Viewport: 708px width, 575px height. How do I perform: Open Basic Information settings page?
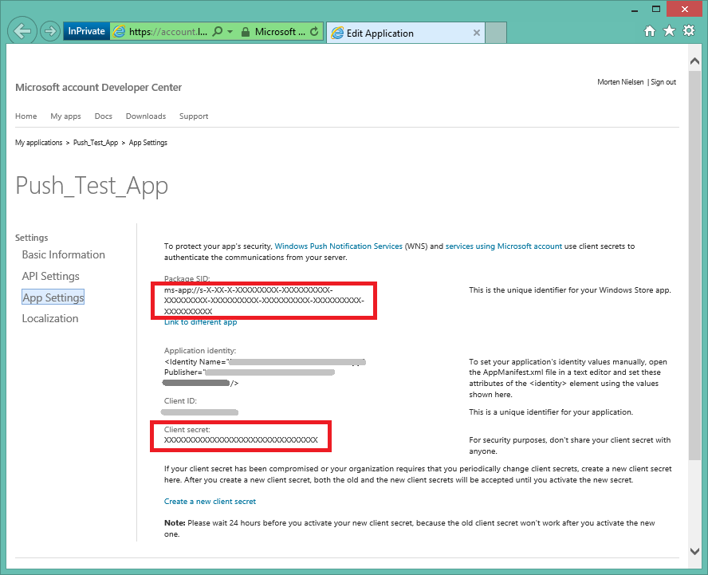coord(64,254)
